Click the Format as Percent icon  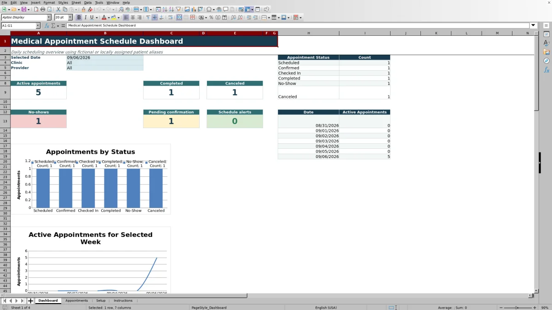211,17
